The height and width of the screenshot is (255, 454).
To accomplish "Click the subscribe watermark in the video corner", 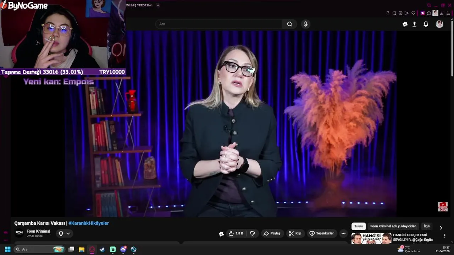I will point(443,206).
